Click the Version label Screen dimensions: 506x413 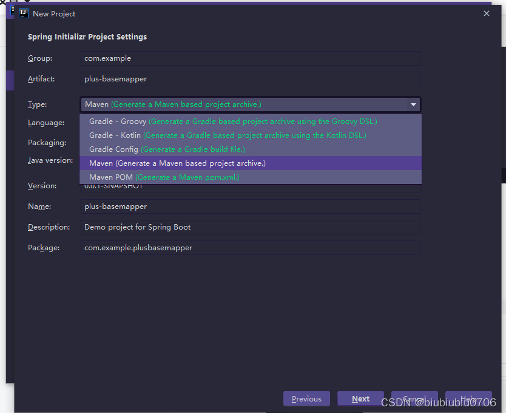click(x=42, y=186)
